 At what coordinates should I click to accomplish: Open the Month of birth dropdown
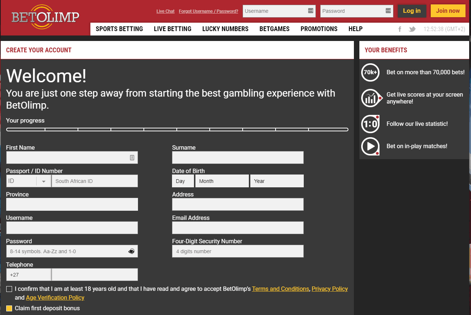point(222,181)
